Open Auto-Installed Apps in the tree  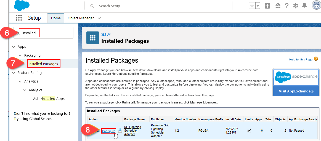point(49,99)
